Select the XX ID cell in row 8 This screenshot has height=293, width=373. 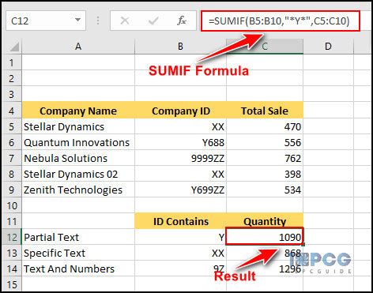click(x=180, y=174)
